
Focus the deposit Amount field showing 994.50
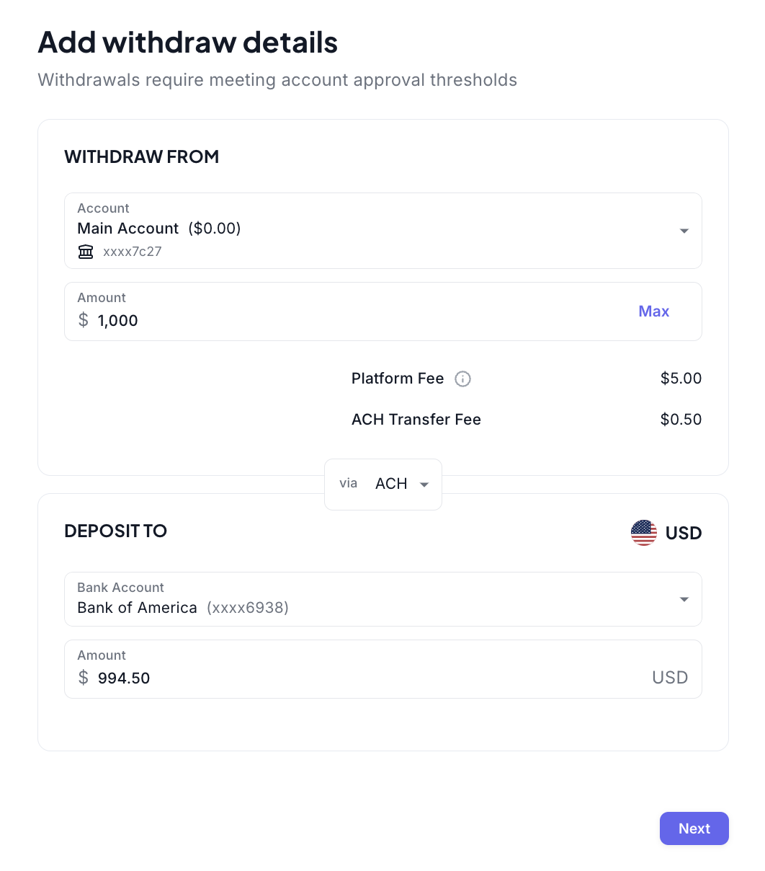tap(360, 678)
